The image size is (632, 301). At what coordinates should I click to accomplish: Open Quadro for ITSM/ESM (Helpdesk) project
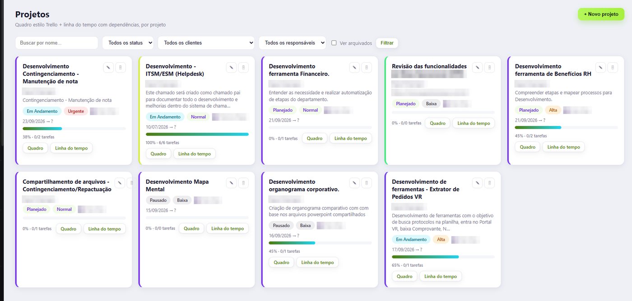158,154
